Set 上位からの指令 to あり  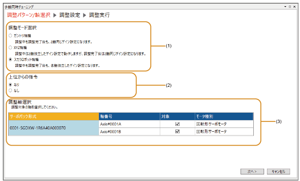pos(10,84)
